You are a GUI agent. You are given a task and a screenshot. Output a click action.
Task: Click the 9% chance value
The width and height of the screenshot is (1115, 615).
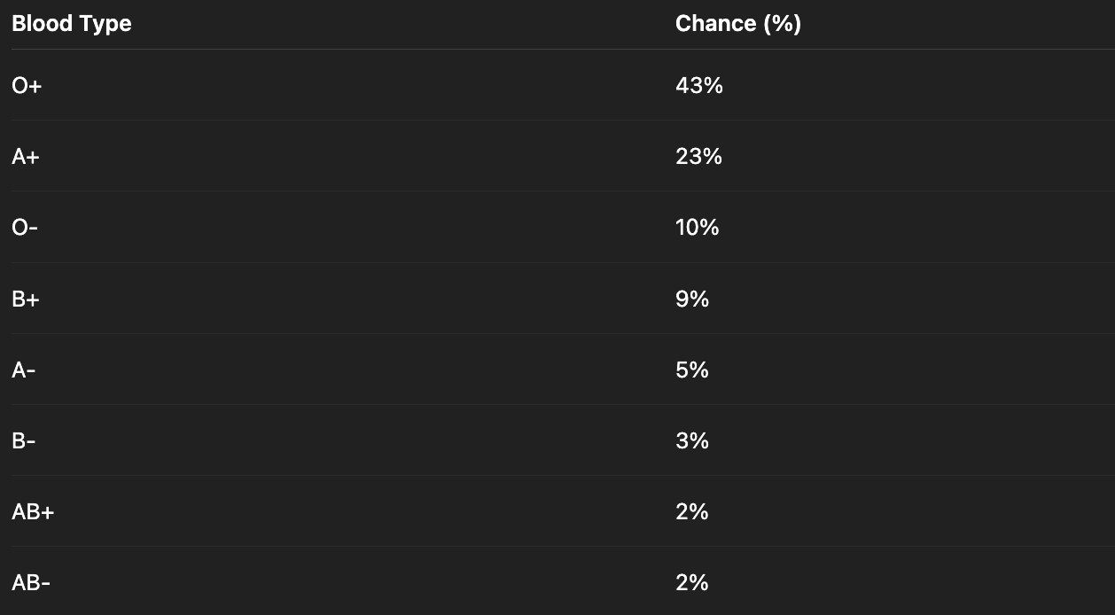[x=691, y=300]
